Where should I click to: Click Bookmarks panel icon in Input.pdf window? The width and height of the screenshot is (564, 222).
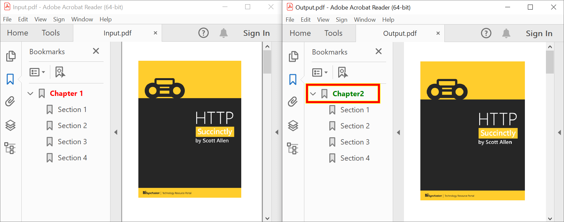click(x=10, y=79)
